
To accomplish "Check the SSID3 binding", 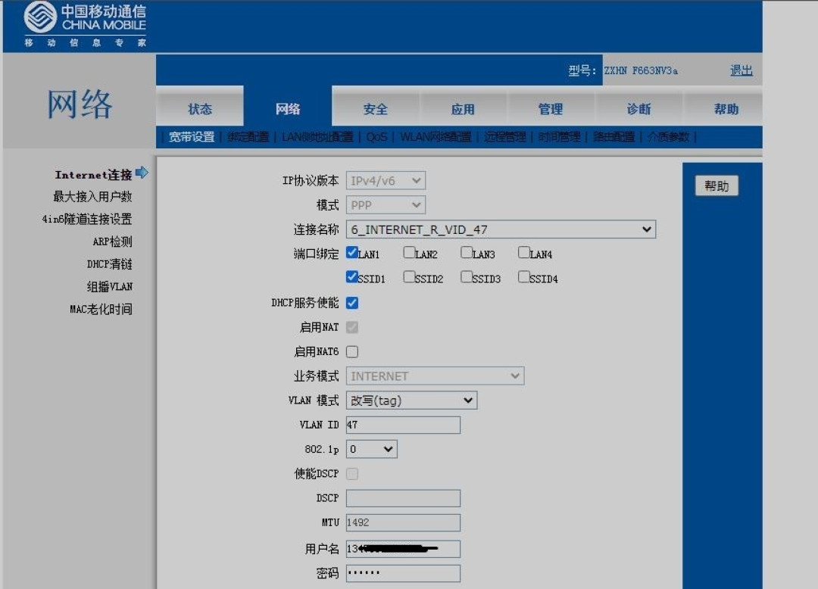I will pos(467,277).
